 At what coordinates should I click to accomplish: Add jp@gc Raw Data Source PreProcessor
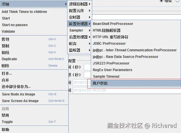pyautogui.click(x=136, y=57)
